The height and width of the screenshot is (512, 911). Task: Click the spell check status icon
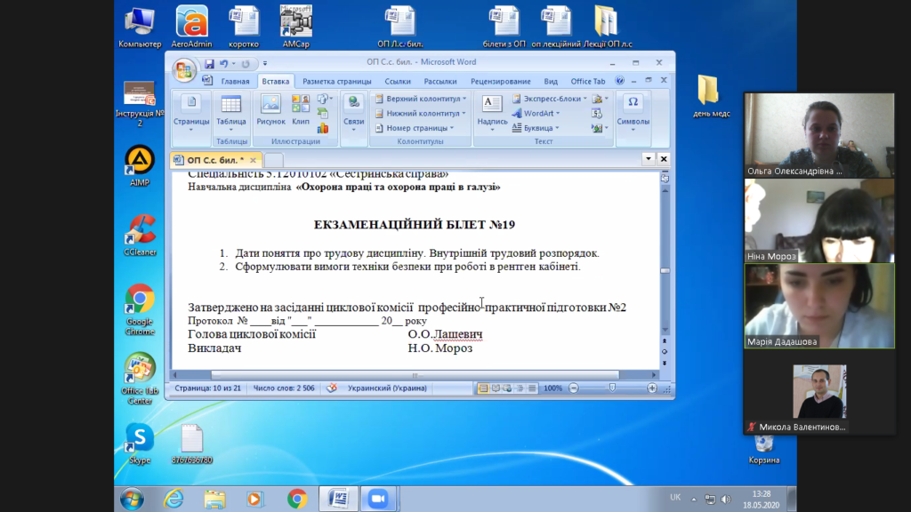(332, 388)
